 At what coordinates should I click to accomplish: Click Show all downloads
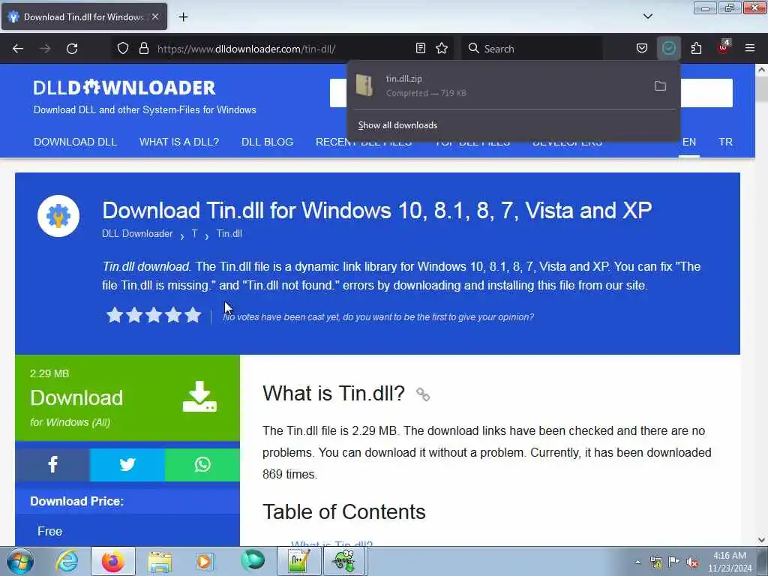pyautogui.click(x=397, y=125)
